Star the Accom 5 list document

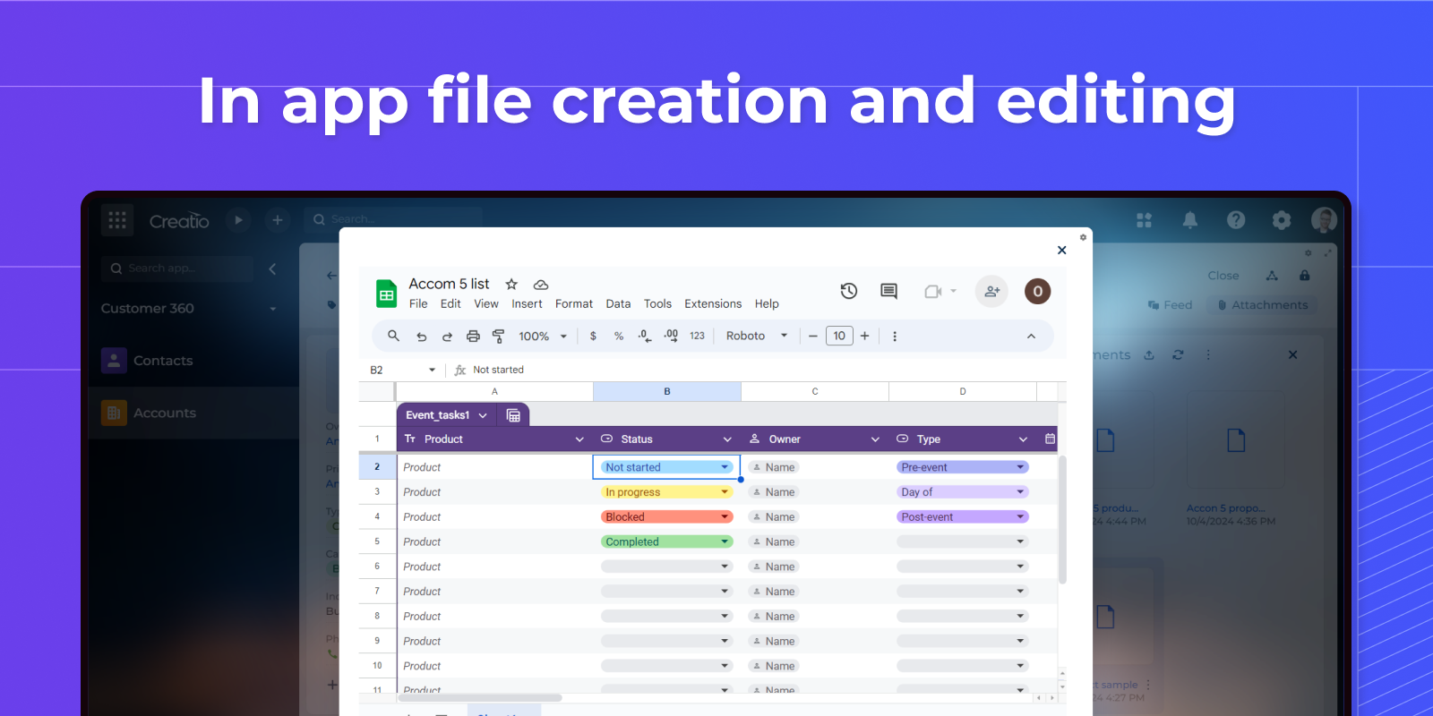tap(511, 284)
